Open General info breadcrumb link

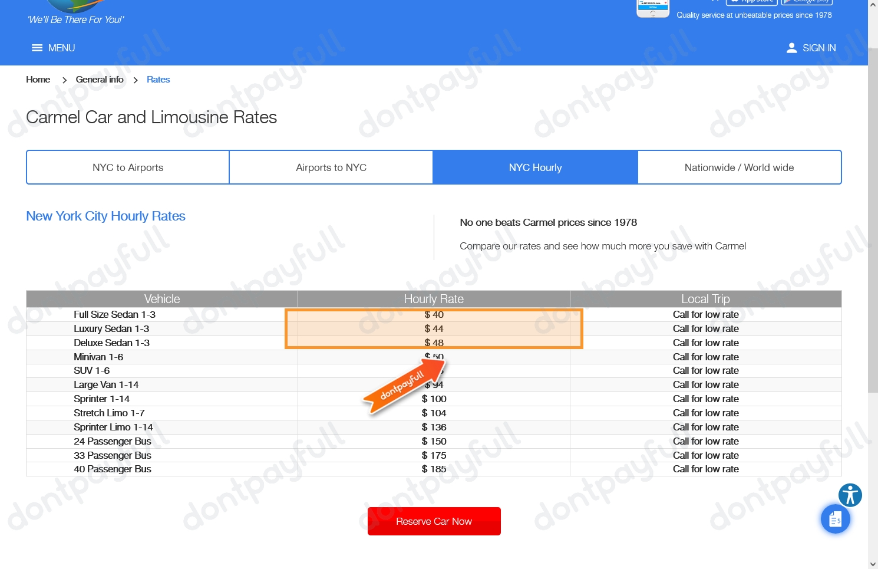pos(100,80)
